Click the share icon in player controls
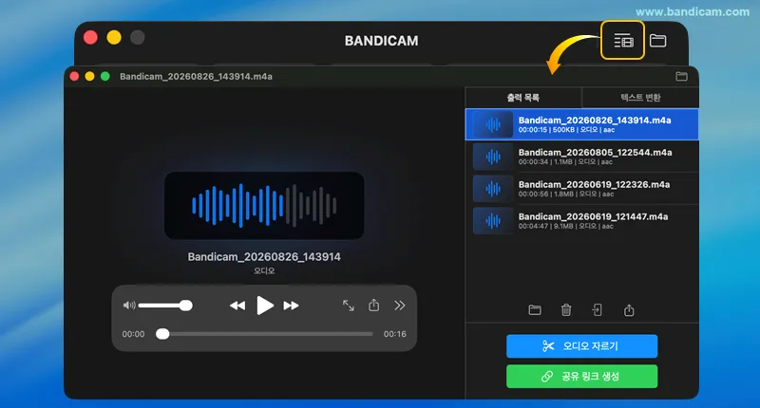760x408 pixels. coord(373,305)
